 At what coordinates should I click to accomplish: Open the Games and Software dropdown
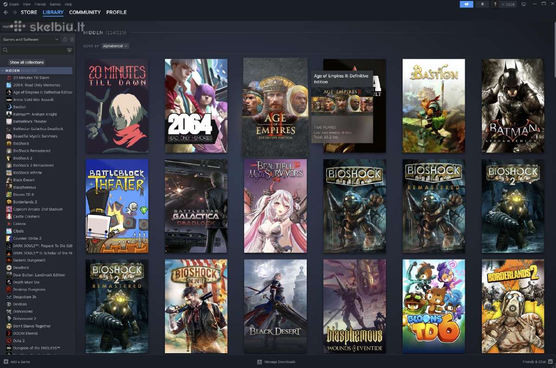pos(31,39)
